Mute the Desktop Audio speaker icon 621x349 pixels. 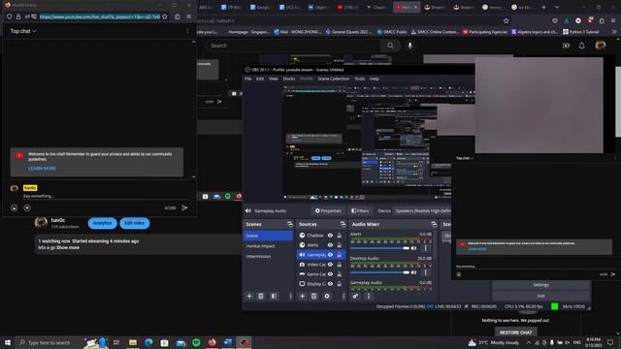pyautogui.click(x=414, y=272)
